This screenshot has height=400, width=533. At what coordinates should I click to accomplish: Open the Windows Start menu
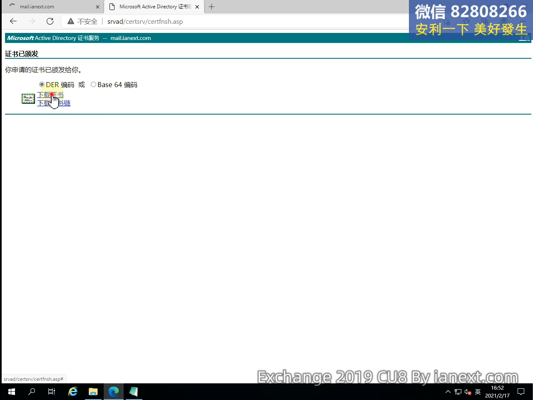(12, 392)
